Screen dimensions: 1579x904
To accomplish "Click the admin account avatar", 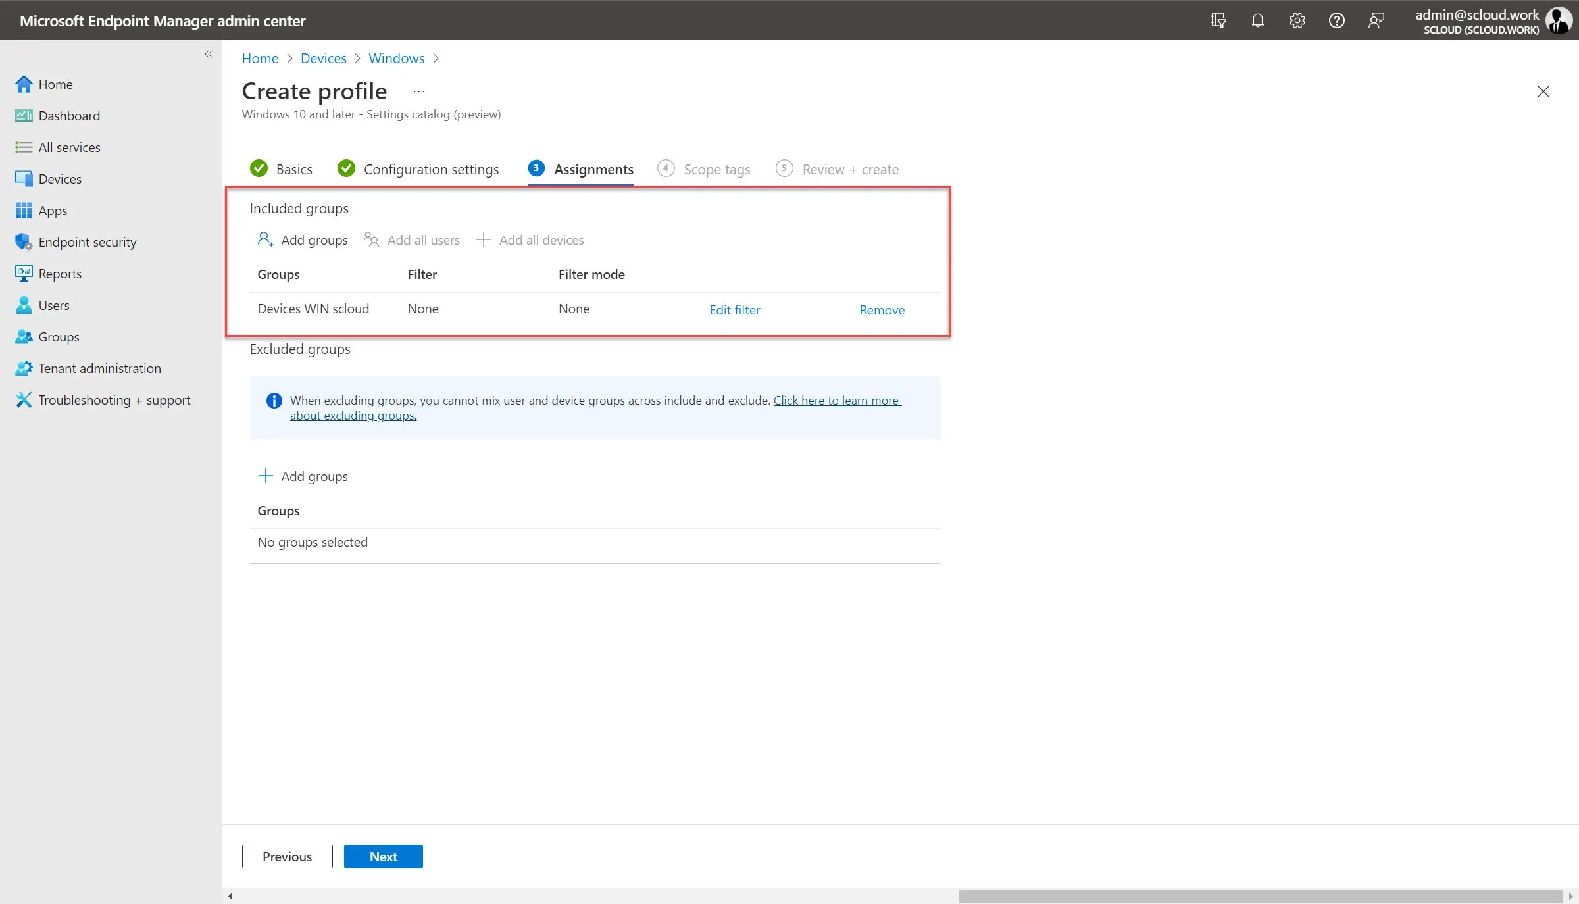I will (1559, 20).
